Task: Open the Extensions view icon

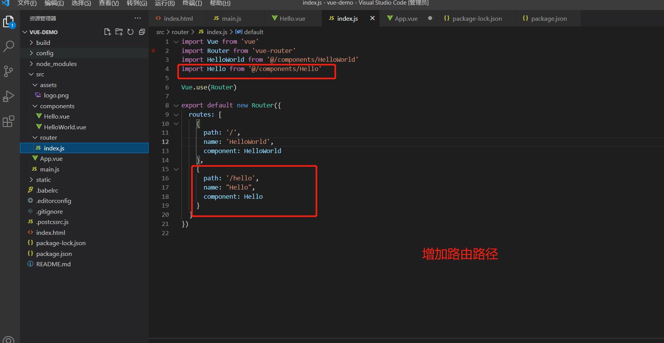Action: coord(8,122)
